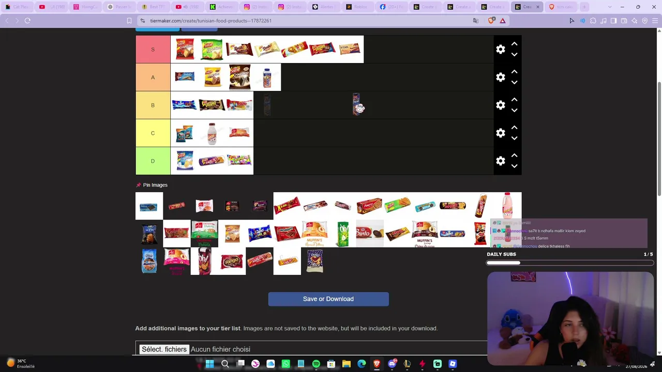Viewport: 662px width, 372px height.
Task: Open settings gear for the B tier row
Action: coord(500,105)
